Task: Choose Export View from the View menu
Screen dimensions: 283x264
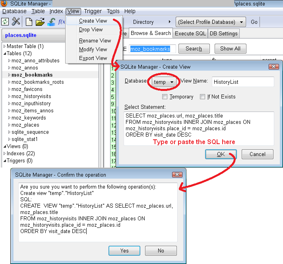Action: (94, 58)
